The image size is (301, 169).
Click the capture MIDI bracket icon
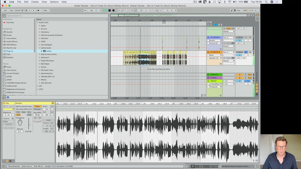click(129, 10)
